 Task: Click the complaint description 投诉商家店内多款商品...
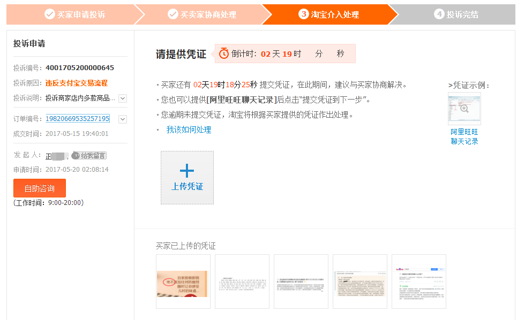[80, 98]
